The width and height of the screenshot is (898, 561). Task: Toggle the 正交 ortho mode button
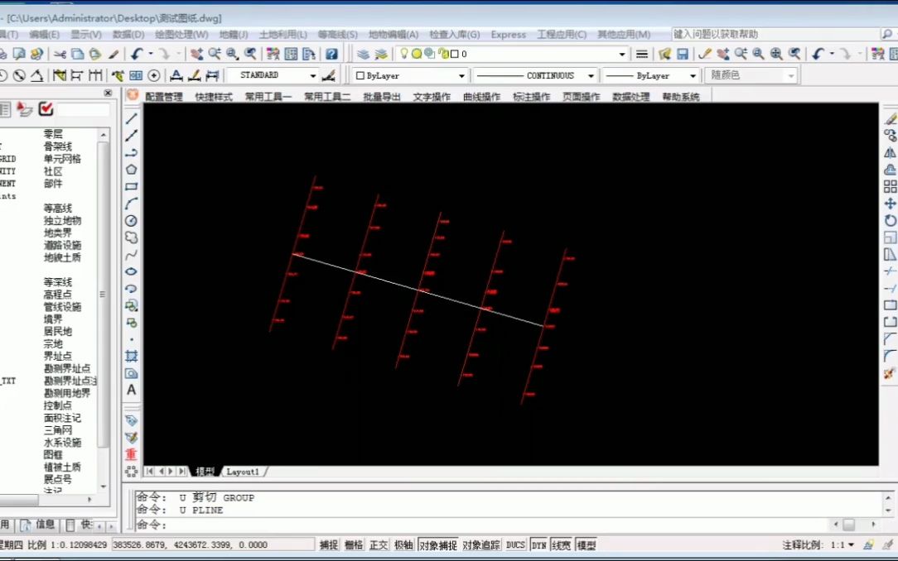[x=379, y=545]
